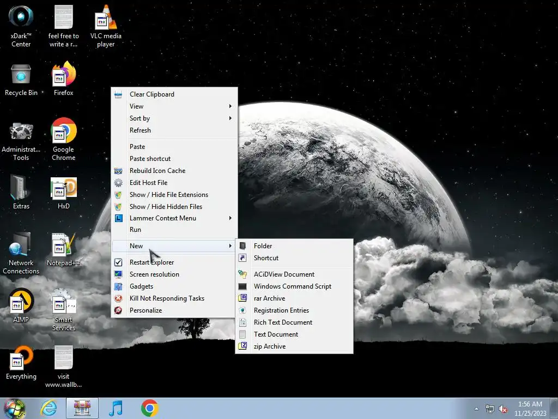
Task: Open Administrative Tools desktop icon
Action: click(x=21, y=141)
